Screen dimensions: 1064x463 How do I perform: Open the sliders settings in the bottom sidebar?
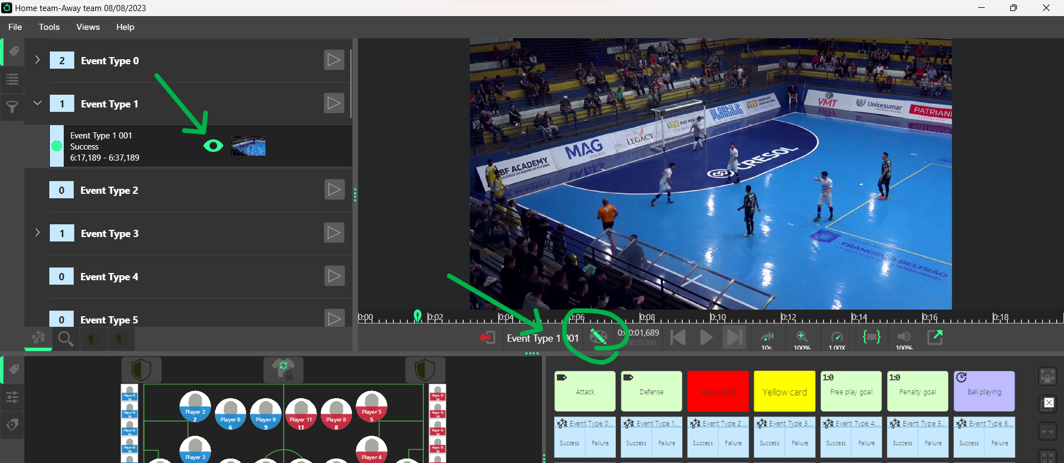tap(12, 397)
